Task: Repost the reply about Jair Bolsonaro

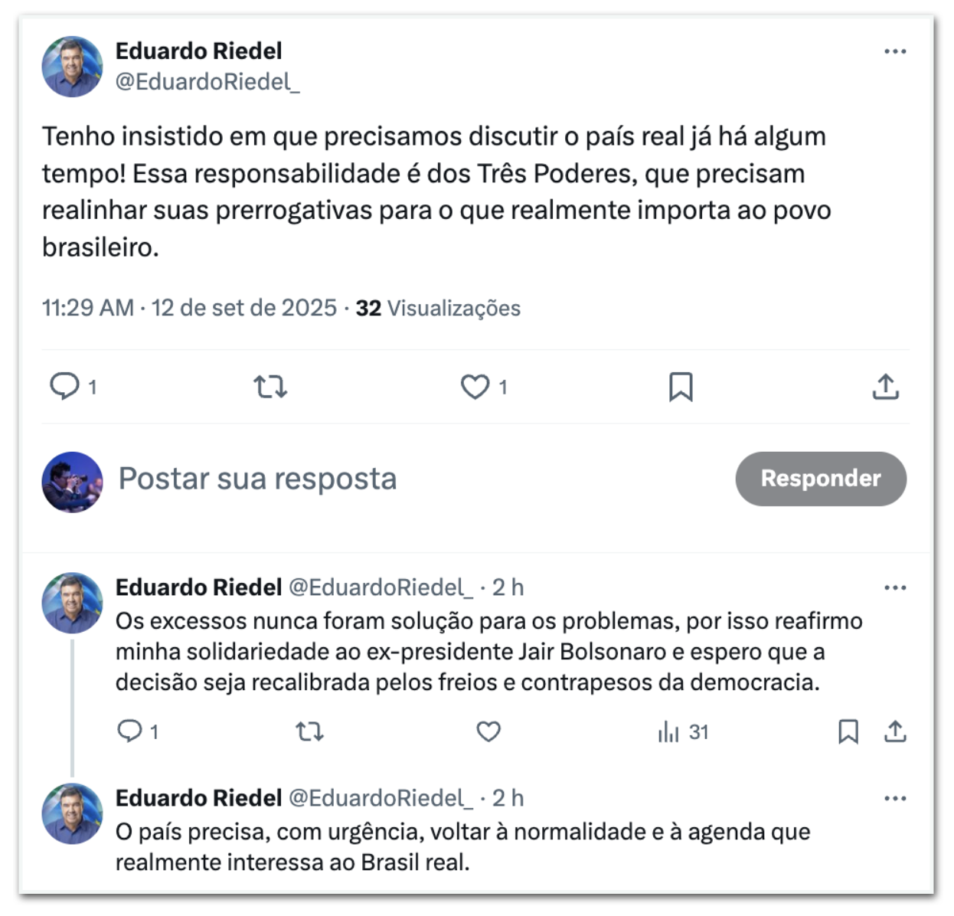Action: pos(309,732)
